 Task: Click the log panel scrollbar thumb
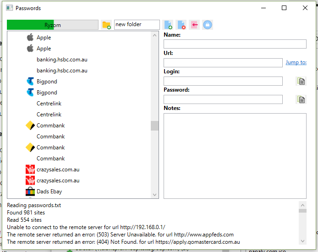tap(302, 211)
